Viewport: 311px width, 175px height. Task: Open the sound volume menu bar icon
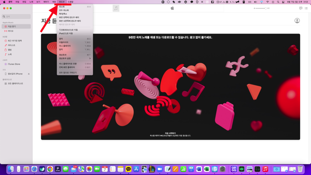256,2
